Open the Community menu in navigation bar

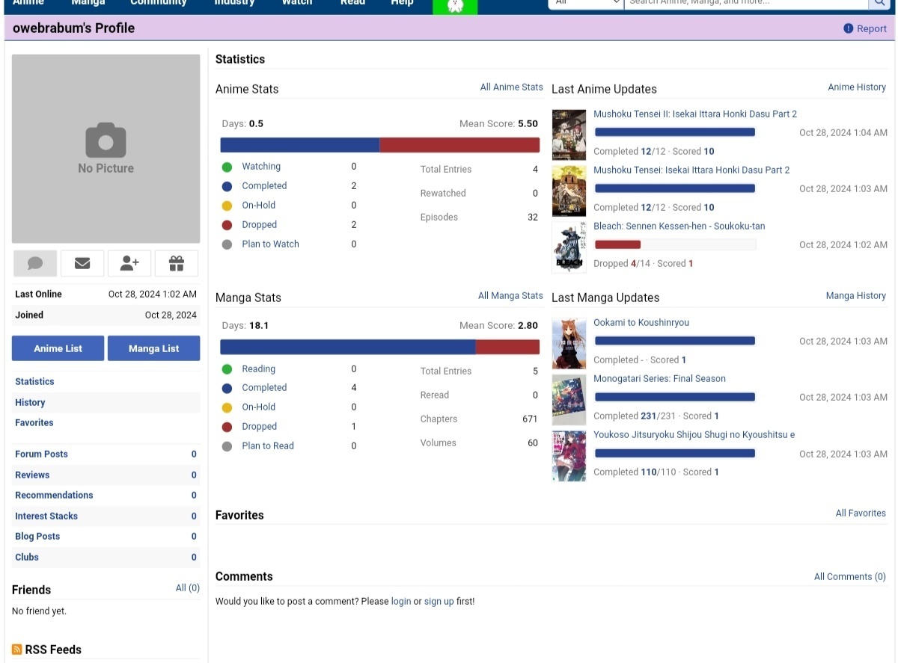pos(158,3)
